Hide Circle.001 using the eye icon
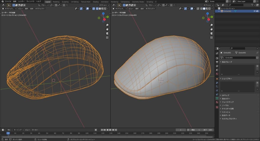 pos(254,11)
